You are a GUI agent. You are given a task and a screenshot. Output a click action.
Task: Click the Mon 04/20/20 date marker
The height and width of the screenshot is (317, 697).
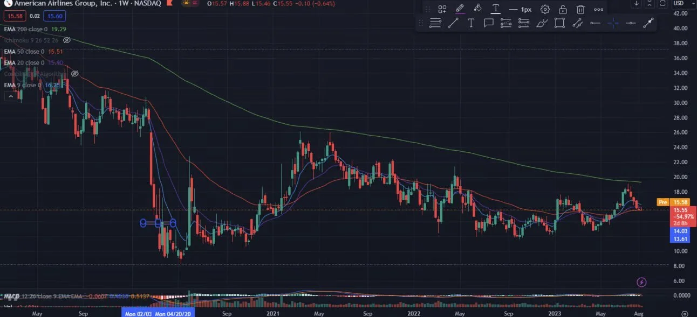(x=173, y=313)
